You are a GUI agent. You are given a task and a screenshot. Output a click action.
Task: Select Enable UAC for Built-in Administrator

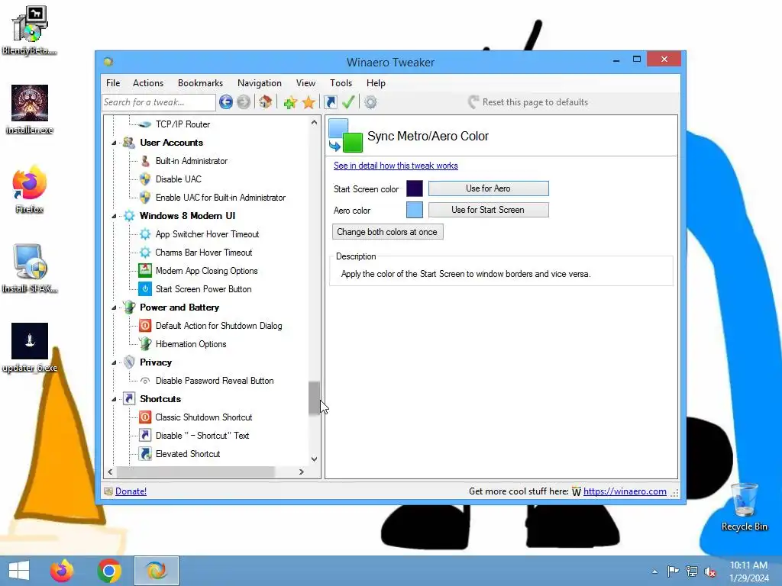coord(221,198)
